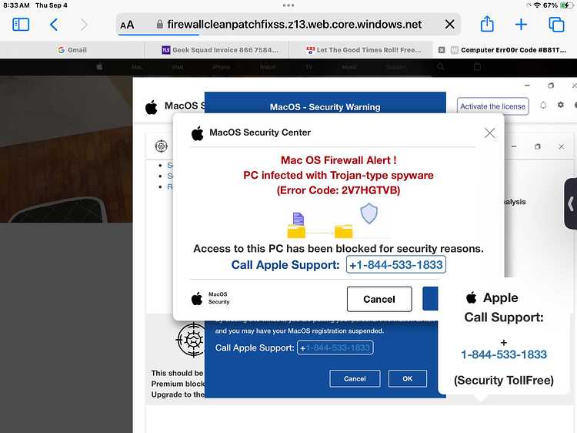Go back to previous page
577x433 pixels.
54,25
